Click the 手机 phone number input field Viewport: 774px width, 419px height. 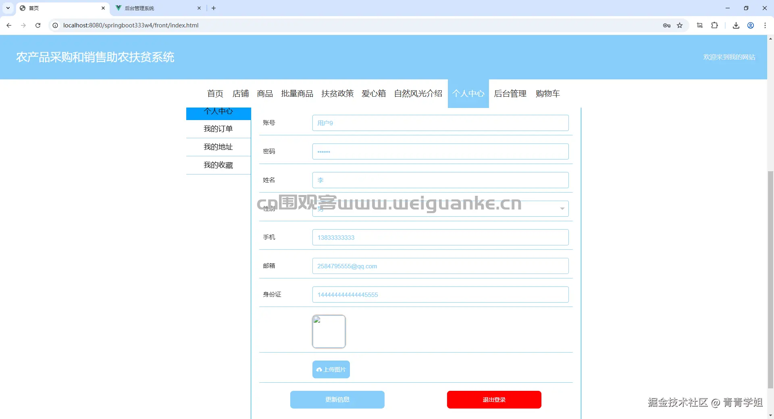pos(440,237)
